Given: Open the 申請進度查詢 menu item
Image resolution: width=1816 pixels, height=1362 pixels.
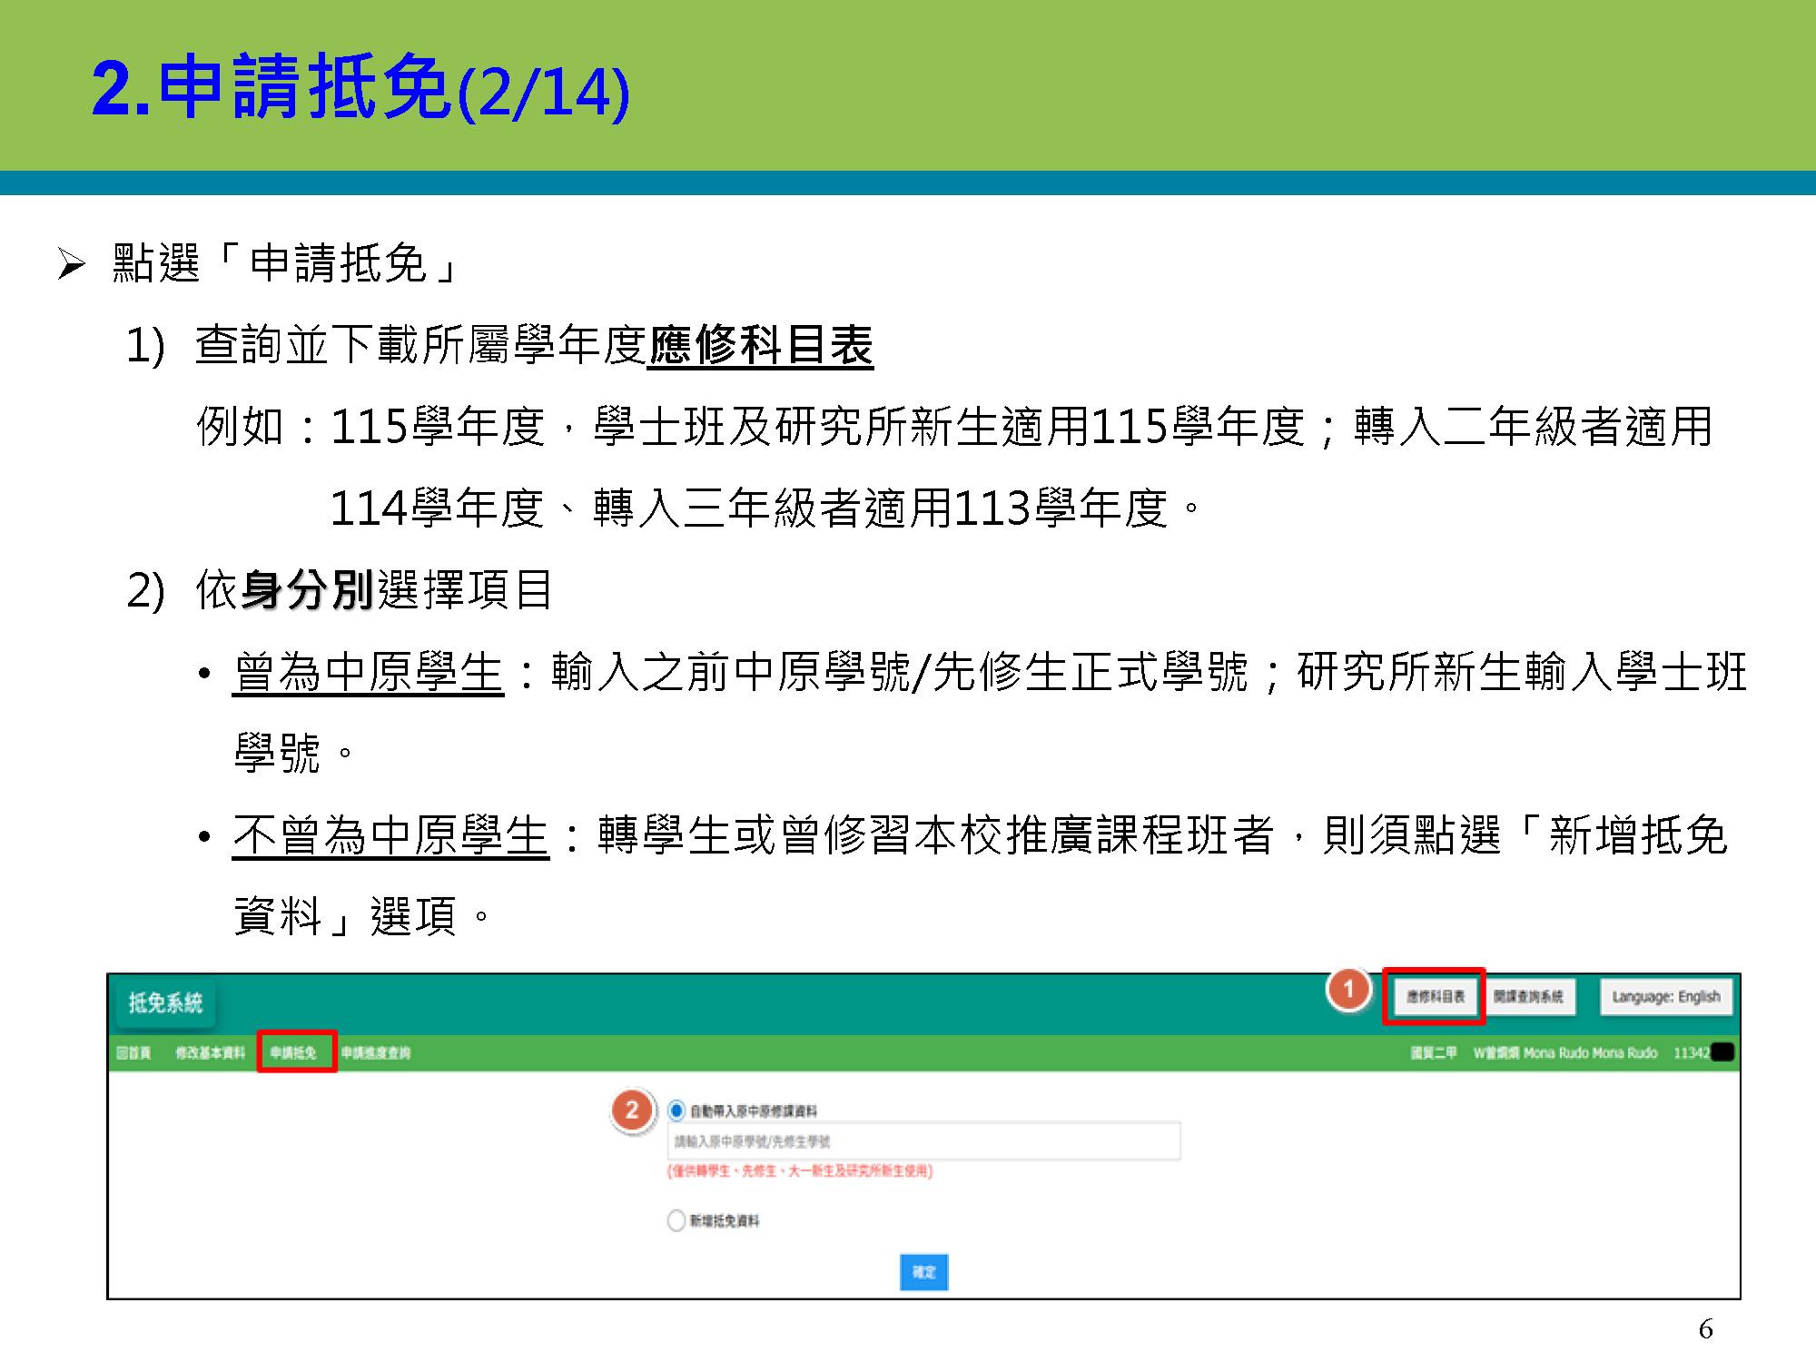Looking at the screenshot, I should [376, 1053].
